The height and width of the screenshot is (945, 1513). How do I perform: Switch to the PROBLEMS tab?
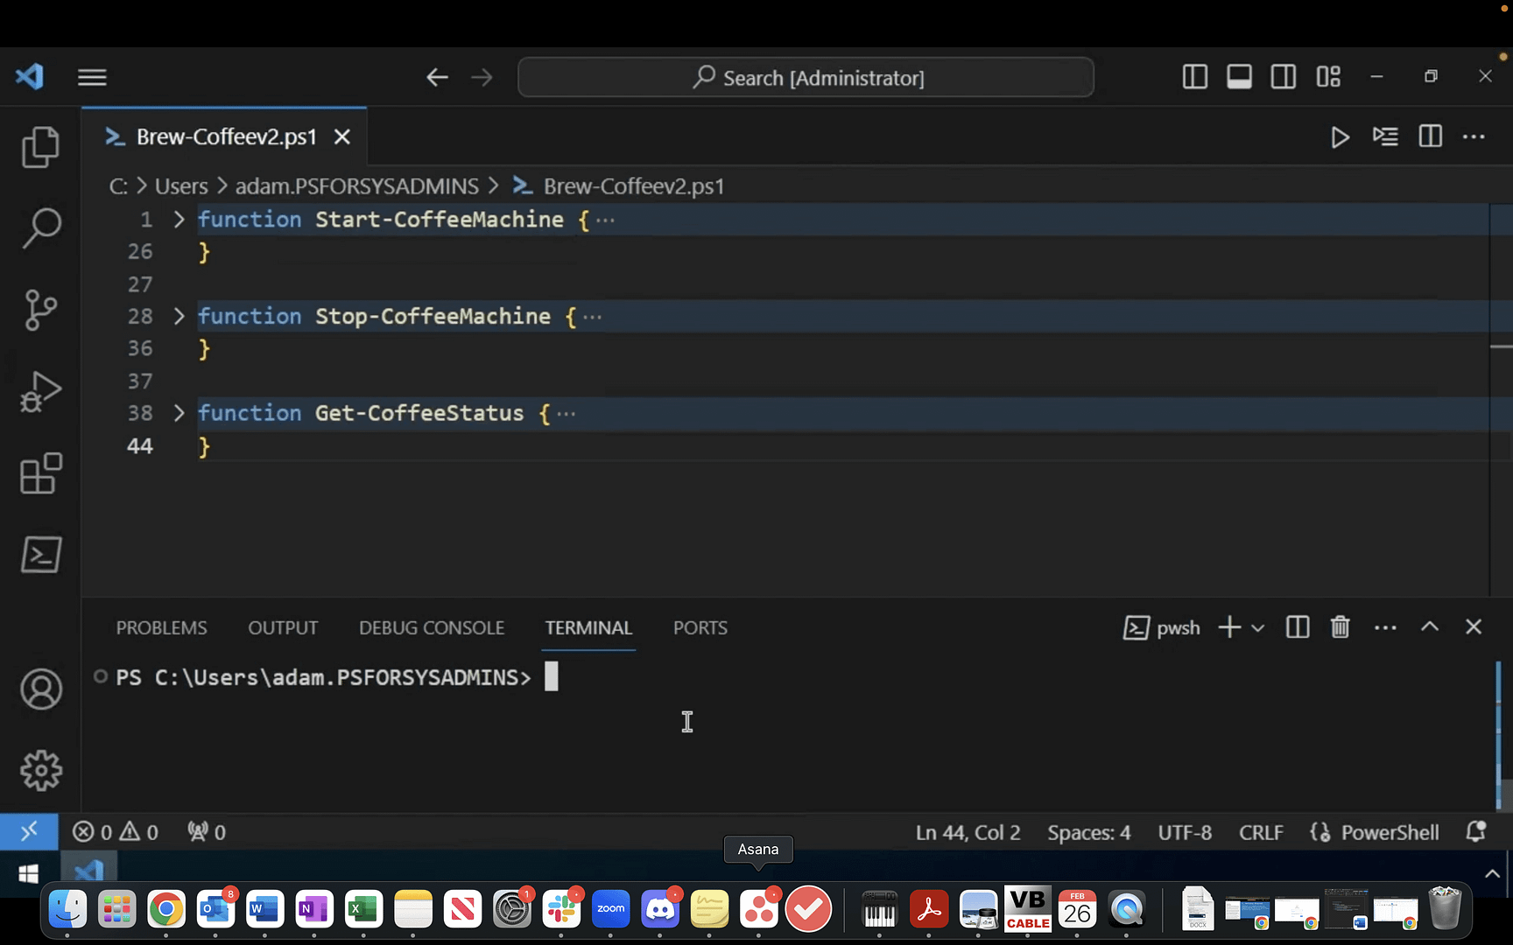[x=162, y=628]
